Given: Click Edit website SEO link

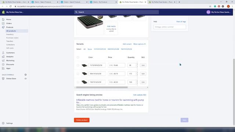Looking at the screenshot, I should point(140,95).
